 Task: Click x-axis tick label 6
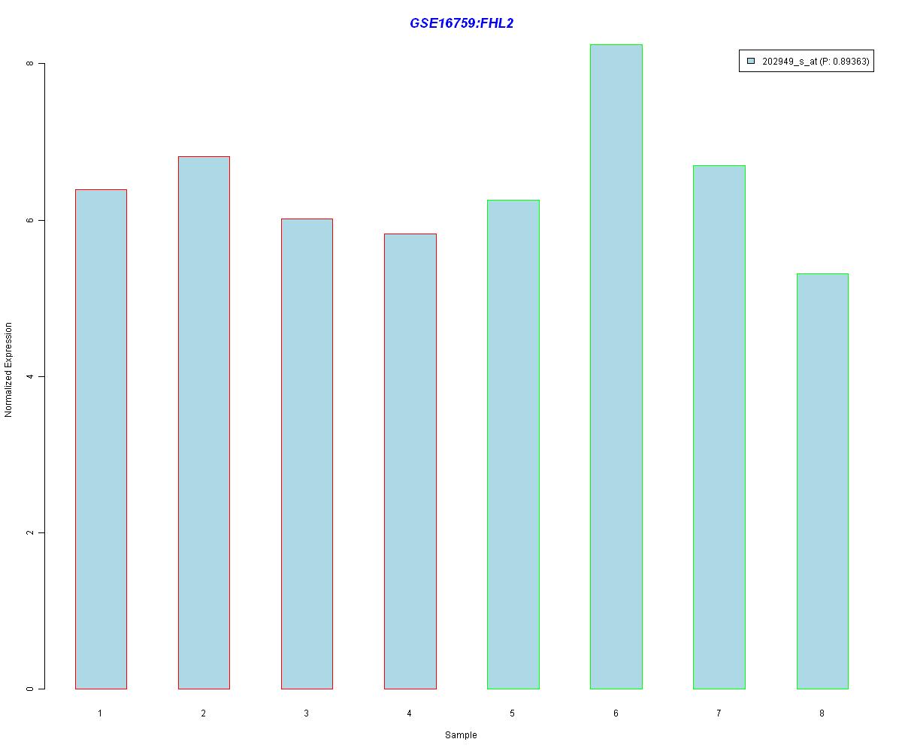(x=616, y=713)
